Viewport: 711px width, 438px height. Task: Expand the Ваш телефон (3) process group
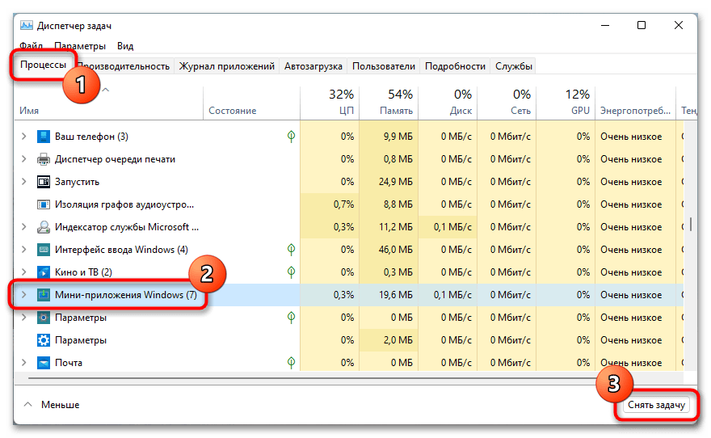(x=24, y=137)
